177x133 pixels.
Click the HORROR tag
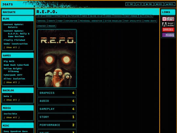click(x=49, y=16)
